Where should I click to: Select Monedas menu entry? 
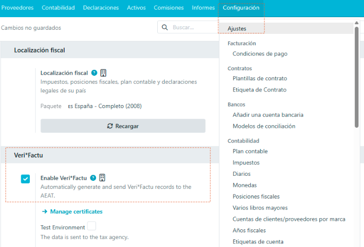(245, 185)
